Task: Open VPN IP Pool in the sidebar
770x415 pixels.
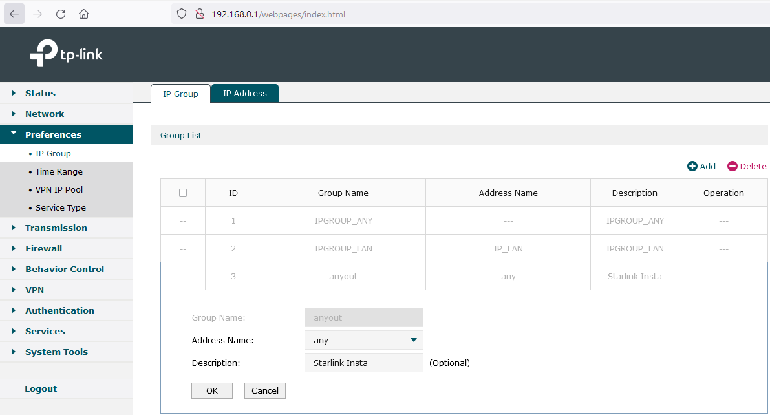Action: [59, 189]
